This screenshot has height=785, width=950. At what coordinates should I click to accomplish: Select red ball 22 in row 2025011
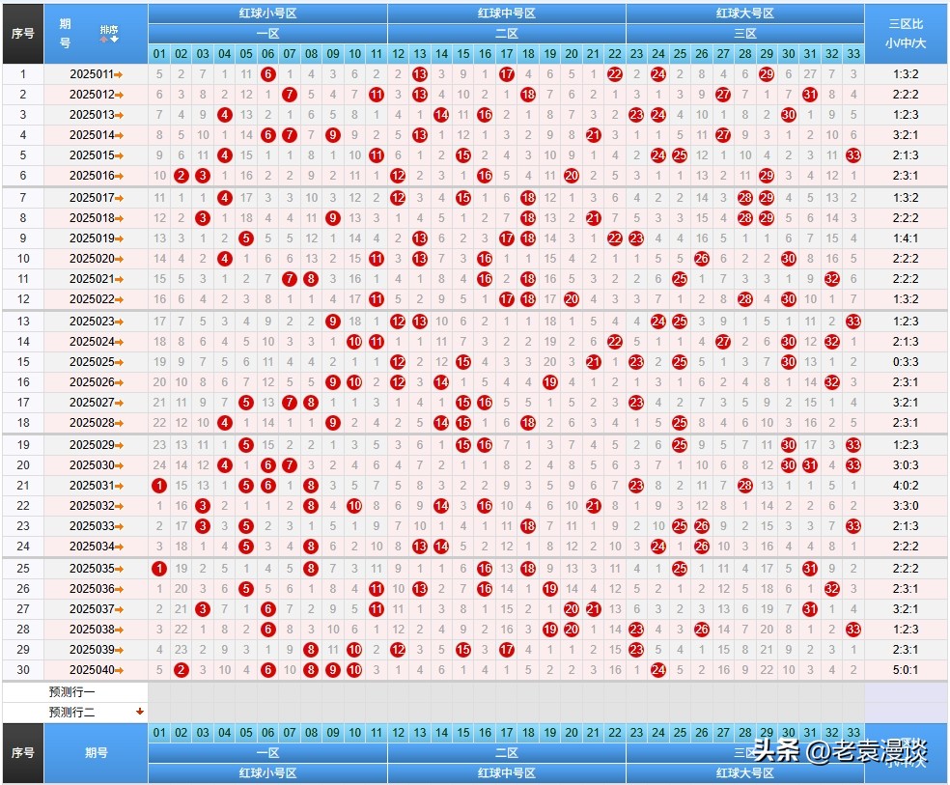615,74
